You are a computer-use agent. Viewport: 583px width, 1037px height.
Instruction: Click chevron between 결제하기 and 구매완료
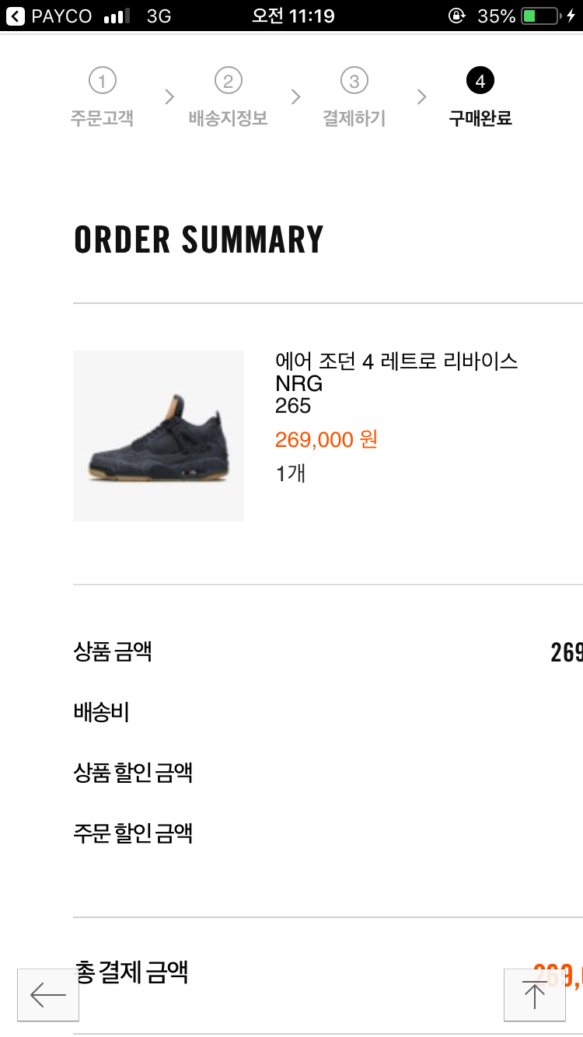421,97
